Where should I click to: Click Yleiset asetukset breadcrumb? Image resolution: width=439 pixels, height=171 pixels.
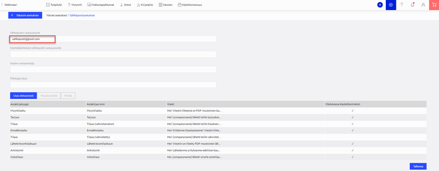(x=56, y=15)
